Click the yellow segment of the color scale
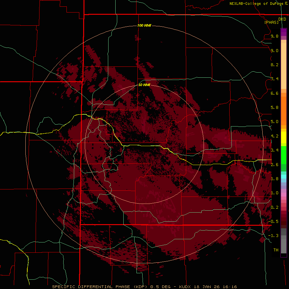 coord(284,137)
